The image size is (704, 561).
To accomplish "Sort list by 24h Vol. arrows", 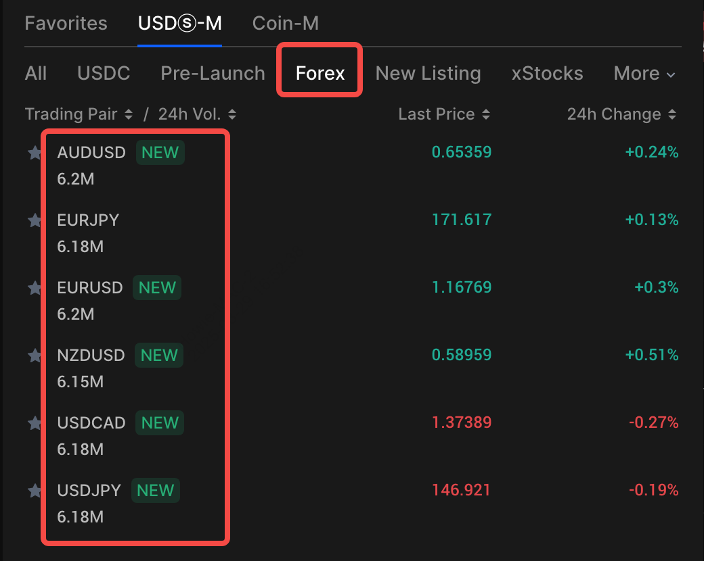I will click(x=232, y=115).
